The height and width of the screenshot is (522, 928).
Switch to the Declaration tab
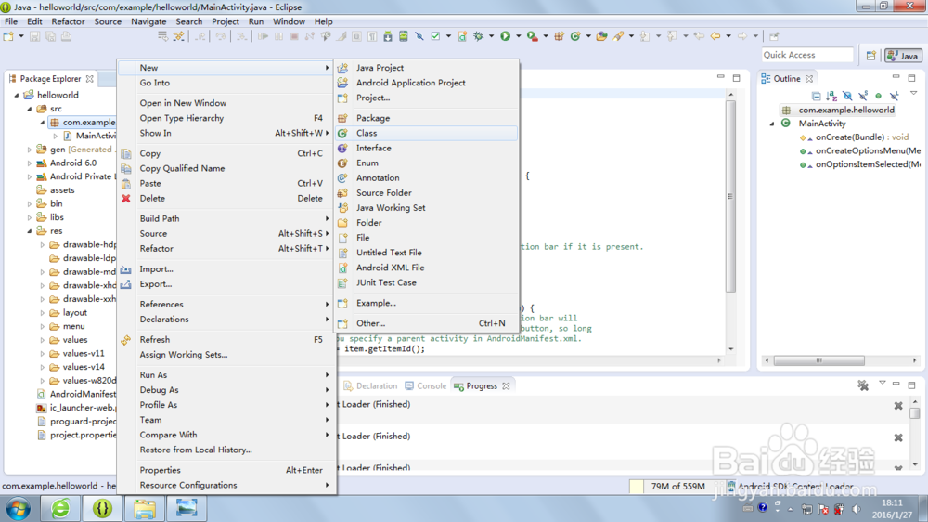370,385
